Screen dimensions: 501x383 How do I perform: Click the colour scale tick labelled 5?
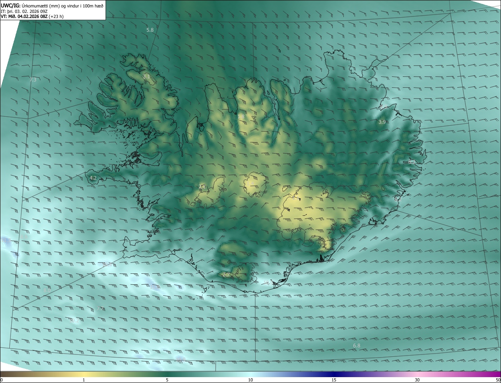tap(167, 380)
